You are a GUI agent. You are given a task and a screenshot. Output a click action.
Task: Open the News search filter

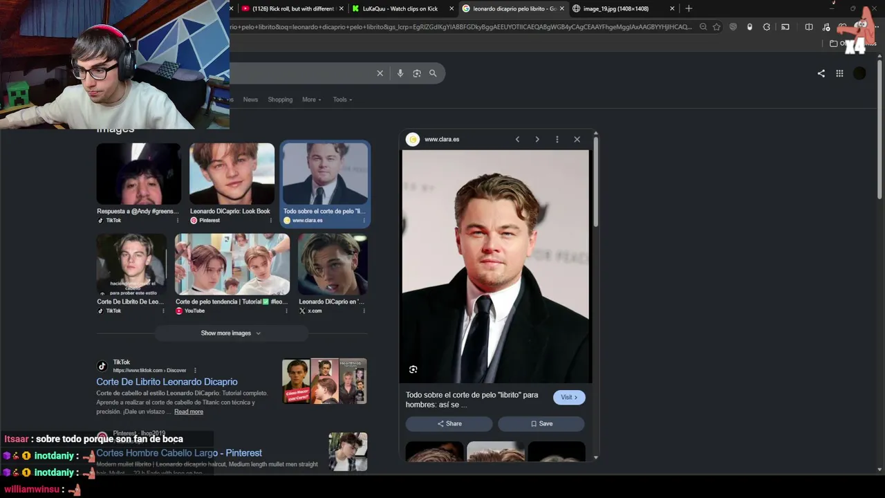coord(250,100)
